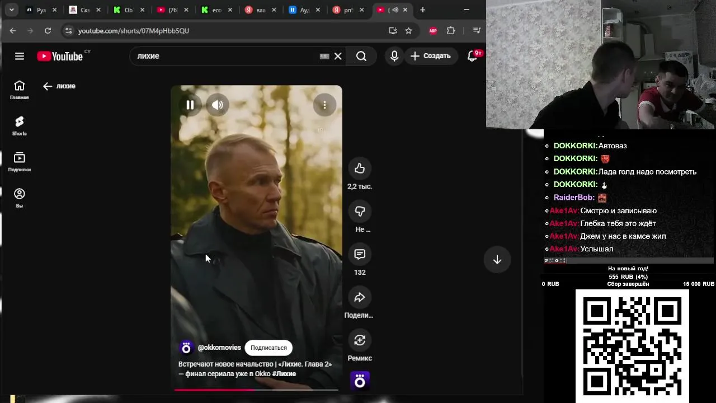Dislike the Short with thumbs down
Image resolution: width=716 pixels, height=403 pixels.
pos(360,211)
